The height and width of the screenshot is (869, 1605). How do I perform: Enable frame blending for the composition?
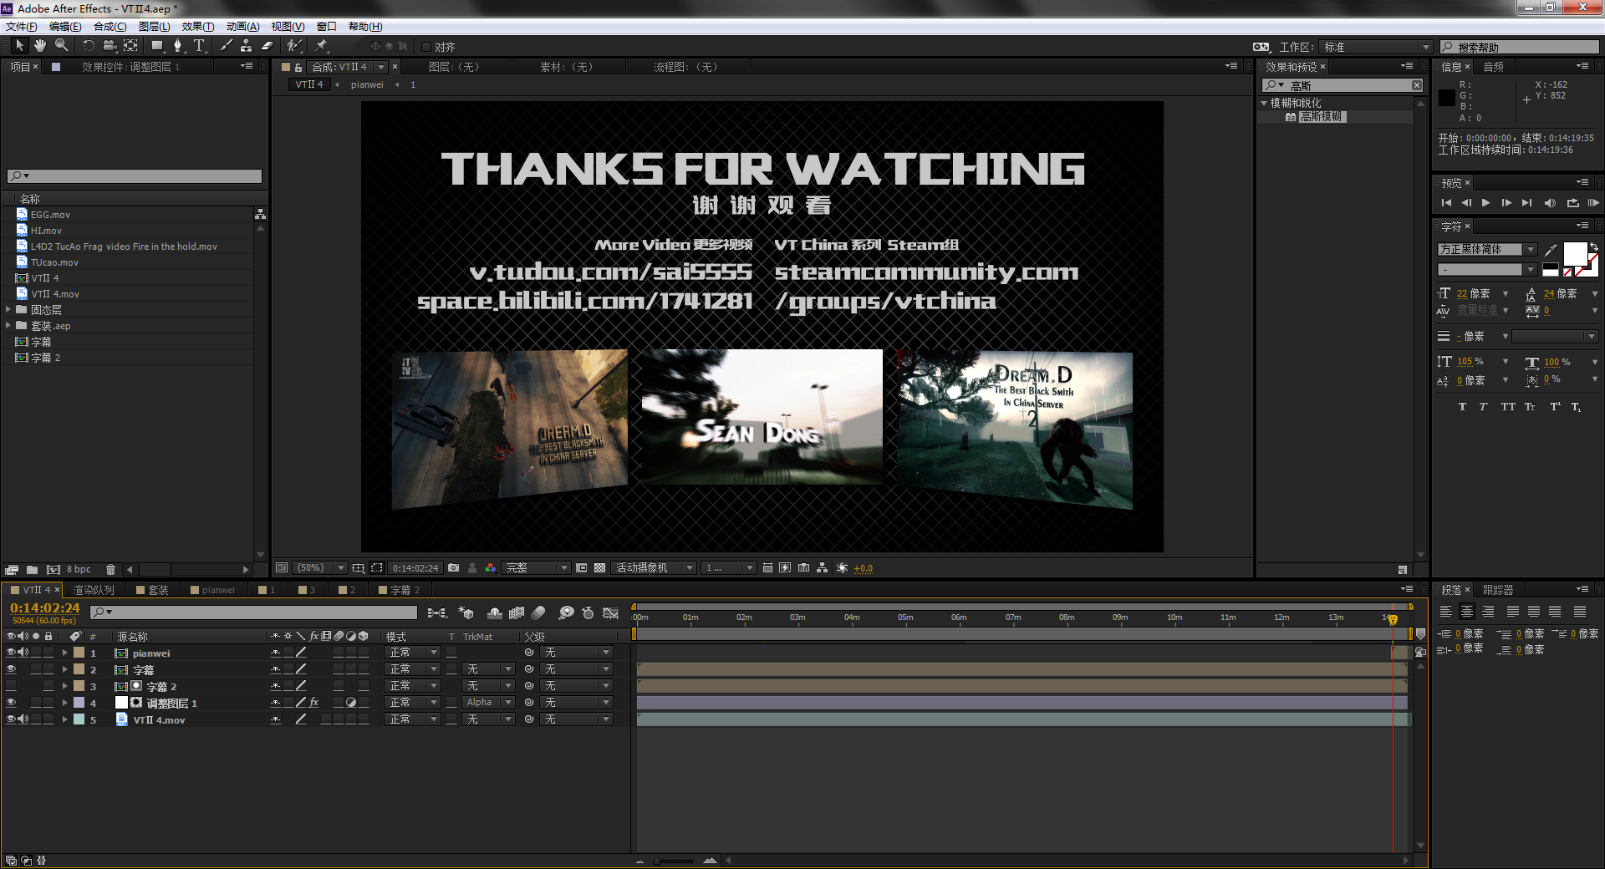(x=517, y=613)
